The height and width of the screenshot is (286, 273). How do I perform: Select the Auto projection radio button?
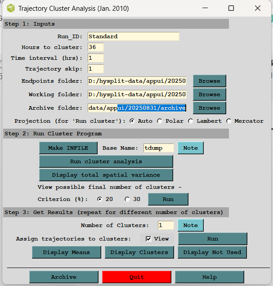[132, 121]
